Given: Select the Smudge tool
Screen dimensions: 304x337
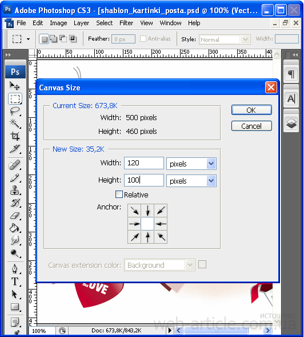Looking at the screenshot, I should [15, 240].
